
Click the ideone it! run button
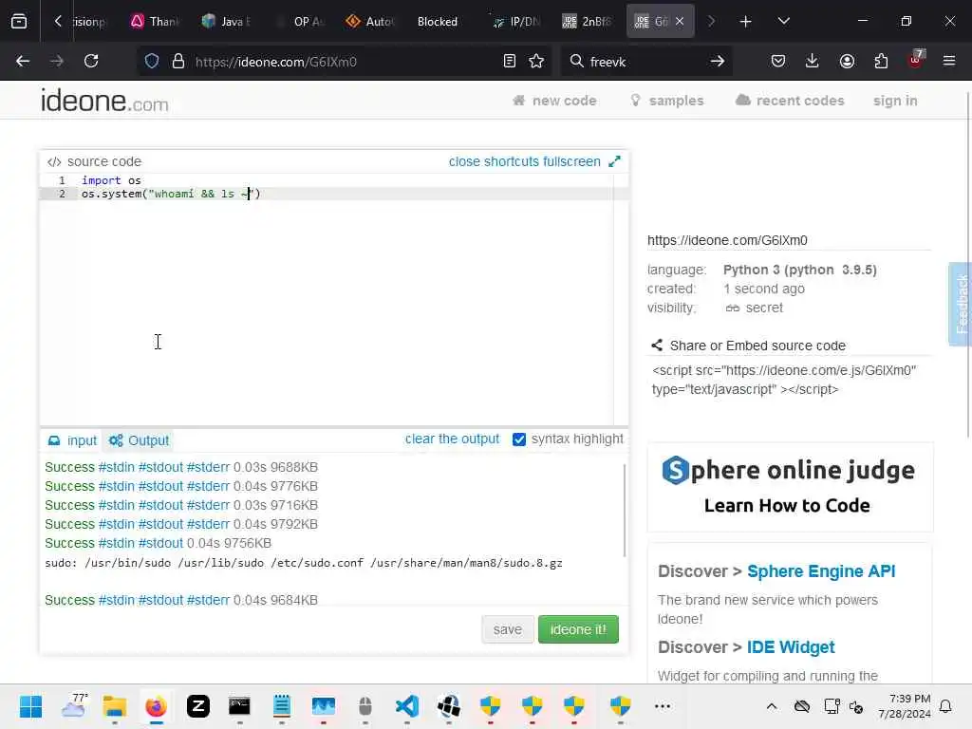click(x=578, y=629)
